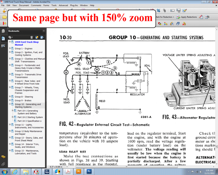Expand Group 4 - Fordomatic bookmark node
Image resolution: width=218 pixels, height=175 pixels.
pyautogui.click(x=10, y=65)
